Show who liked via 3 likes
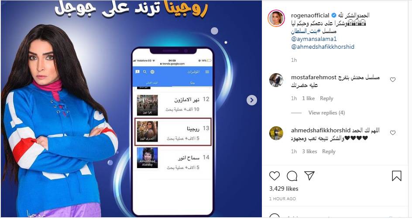412x219 pixels. [x=309, y=152]
